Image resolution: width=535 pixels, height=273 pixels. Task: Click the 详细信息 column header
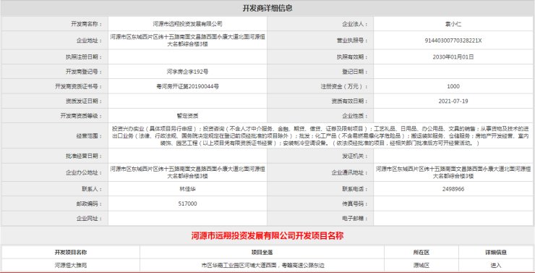click(495, 253)
